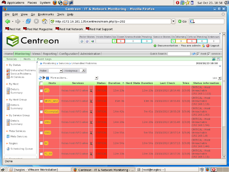
Task: Toggle the host checkbox beside Quick Search
Action: point(198,54)
